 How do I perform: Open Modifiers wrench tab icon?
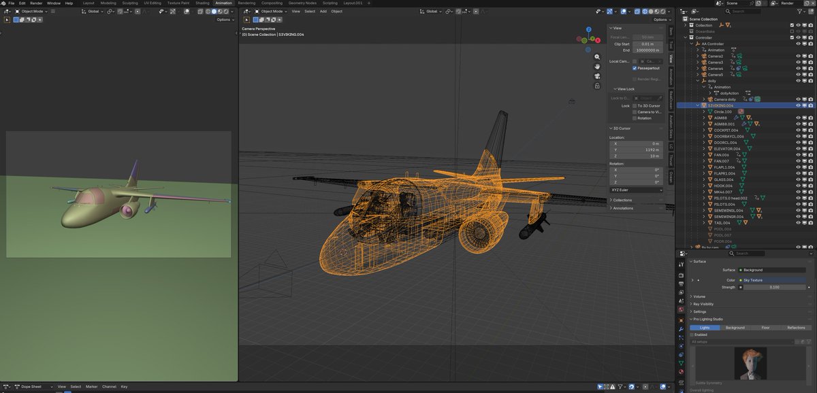681,329
